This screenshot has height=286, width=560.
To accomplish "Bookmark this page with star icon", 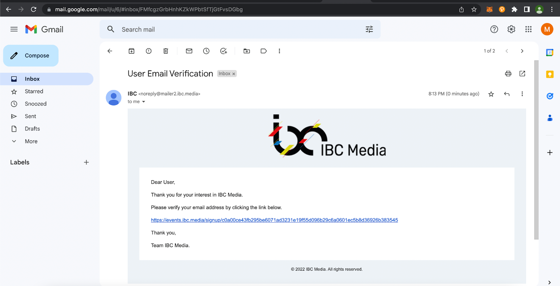I will click(x=474, y=9).
